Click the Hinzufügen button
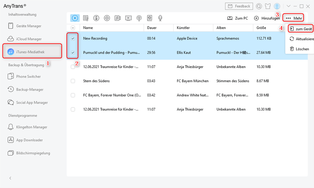Viewport: 314px width, 188px height. (267, 18)
